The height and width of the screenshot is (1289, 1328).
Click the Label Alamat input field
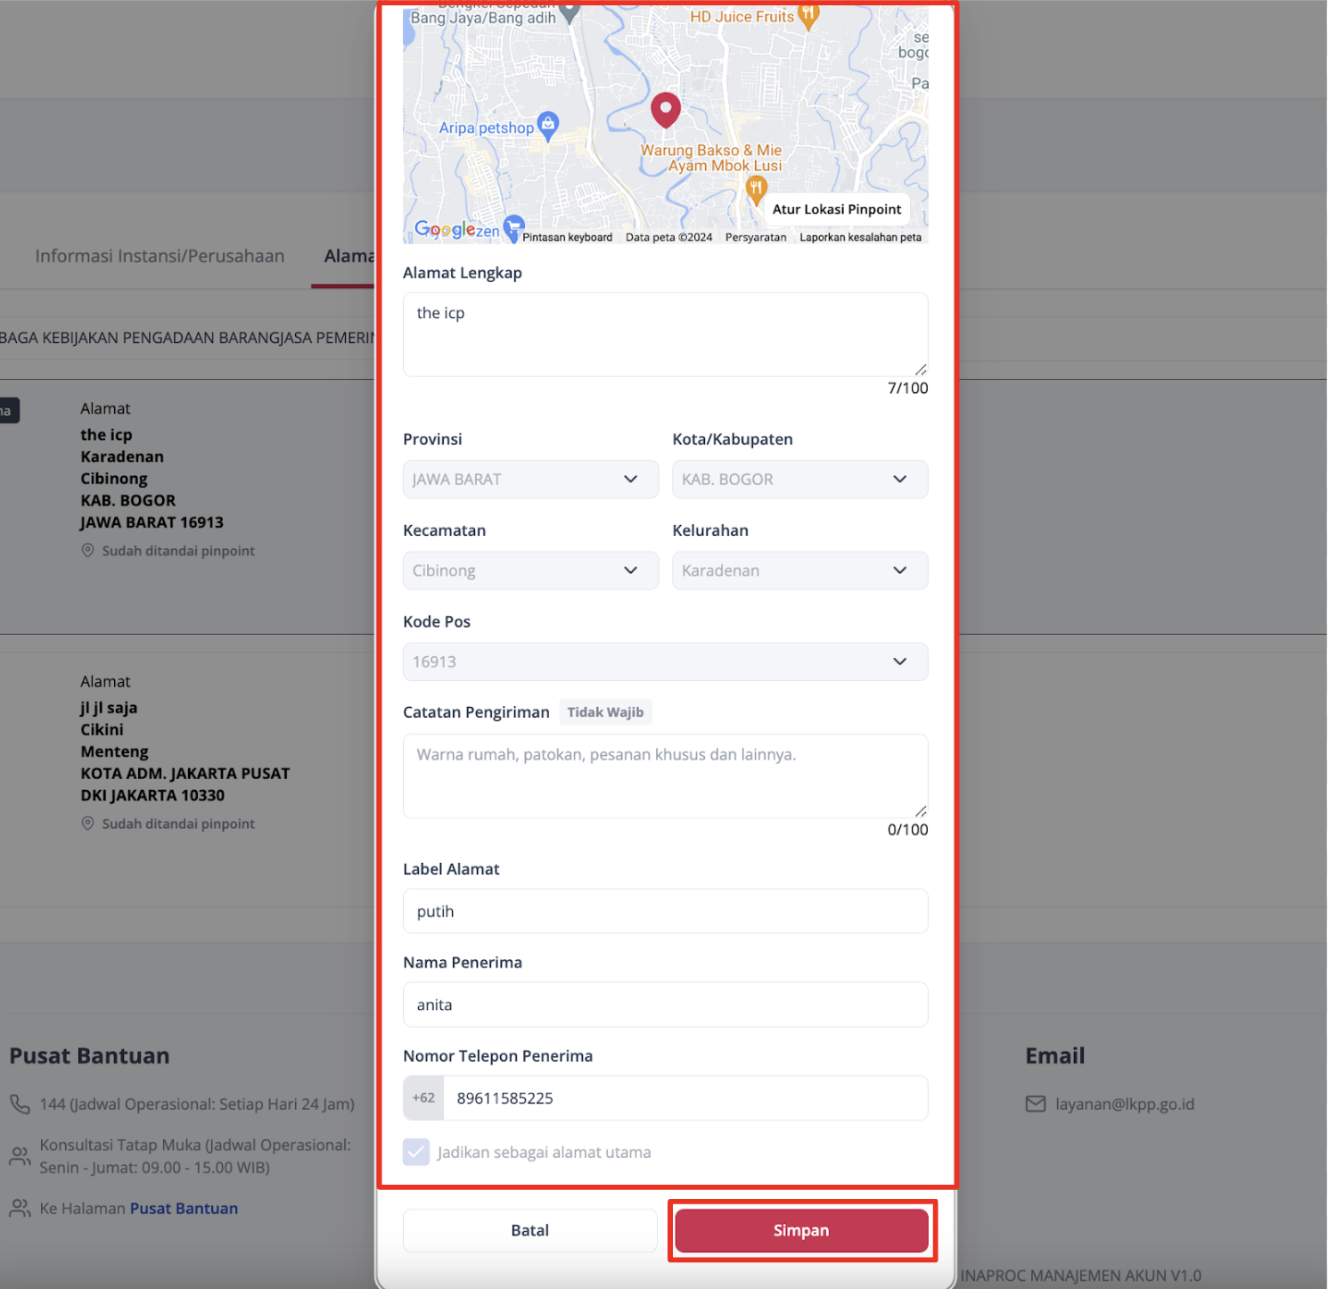[666, 911]
